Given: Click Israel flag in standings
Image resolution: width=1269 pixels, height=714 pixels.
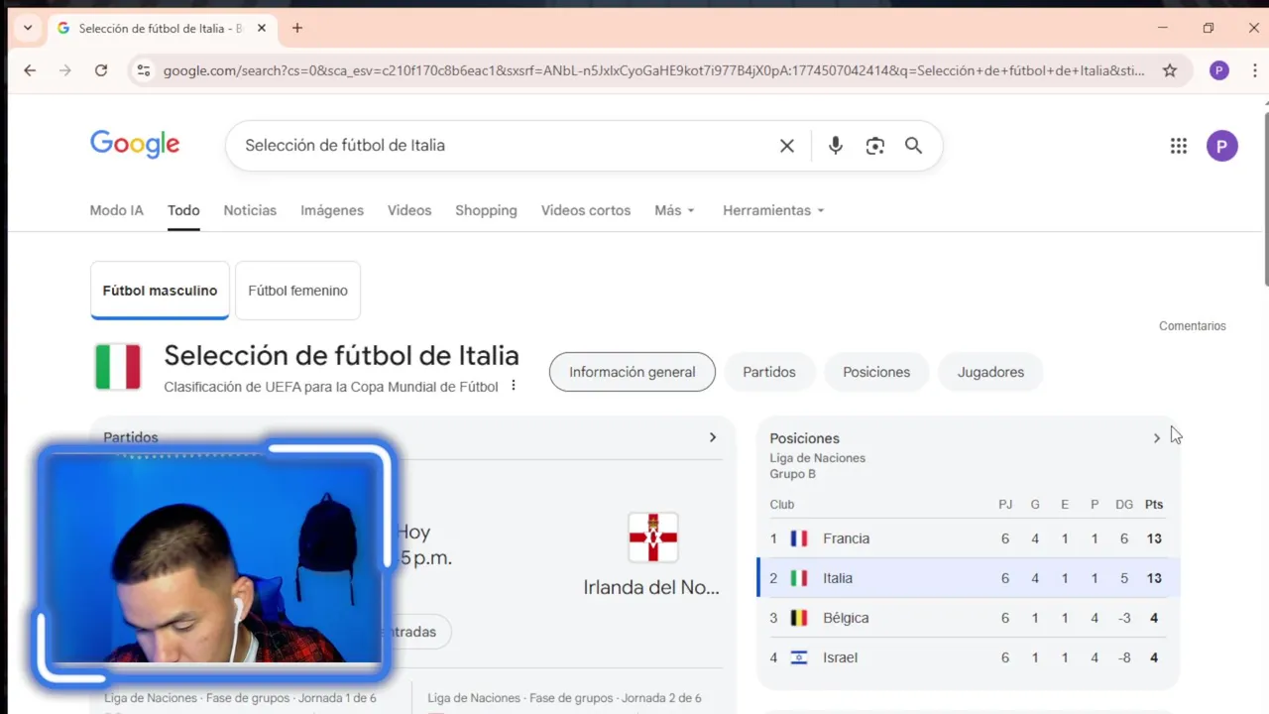Looking at the screenshot, I should pos(799,657).
